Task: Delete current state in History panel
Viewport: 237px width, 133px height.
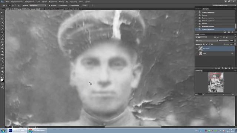Action: (233, 32)
